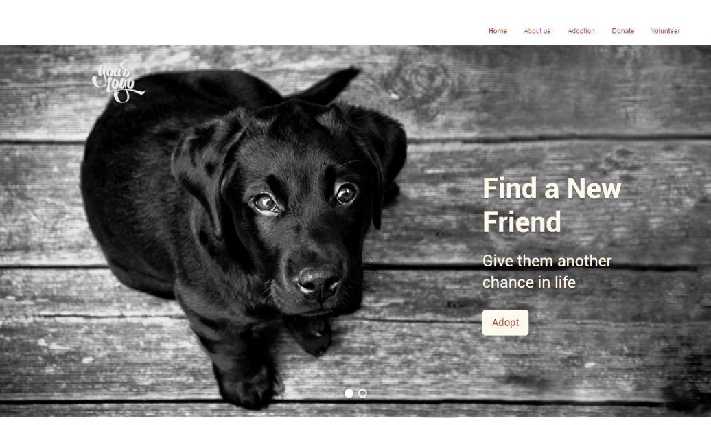Open the Volunteer navigation link
This screenshot has width=711, height=425.
tap(665, 31)
